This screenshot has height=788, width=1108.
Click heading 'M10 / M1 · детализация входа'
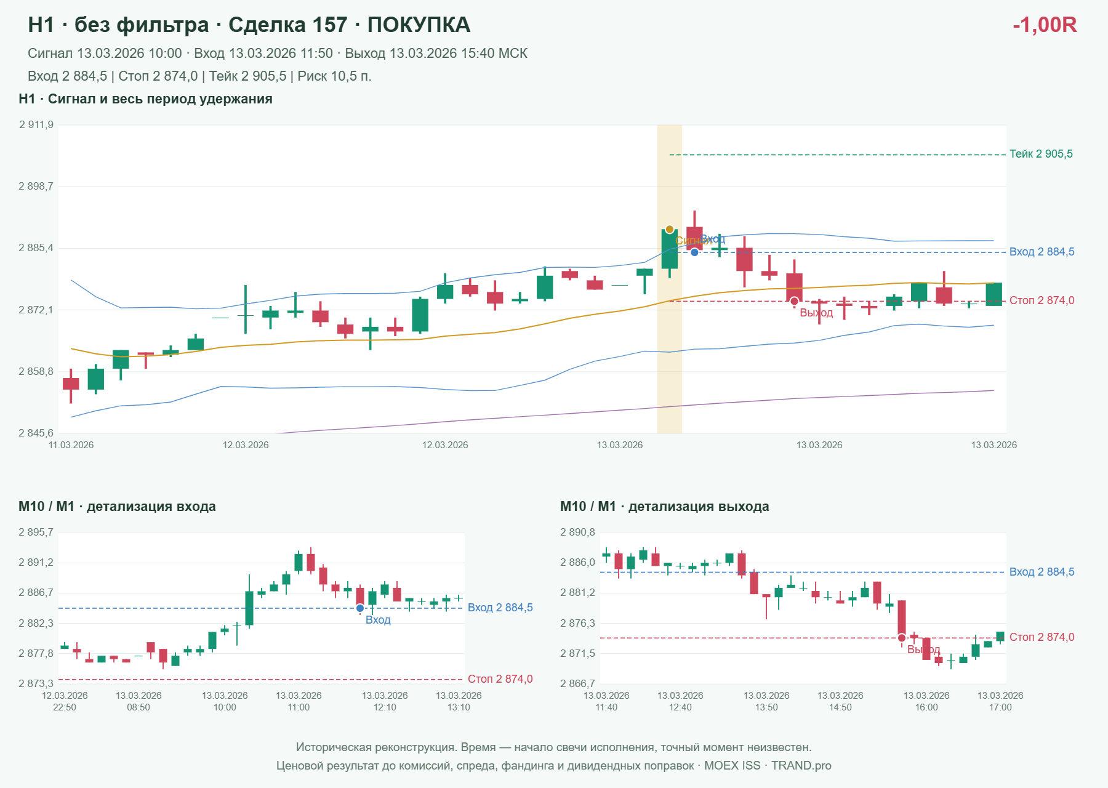[x=117, y=507]
